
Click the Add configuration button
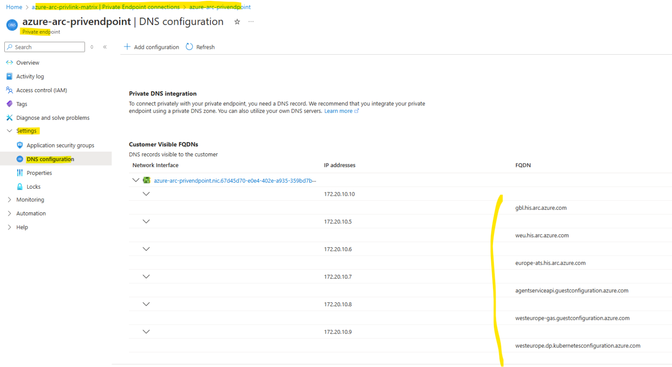[x=151, y=47]
